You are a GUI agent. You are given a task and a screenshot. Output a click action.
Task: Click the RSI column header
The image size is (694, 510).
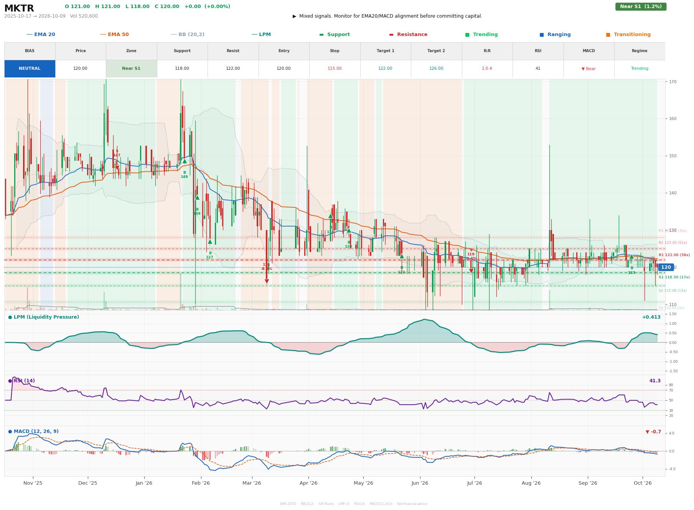click(x=538, y=51)
